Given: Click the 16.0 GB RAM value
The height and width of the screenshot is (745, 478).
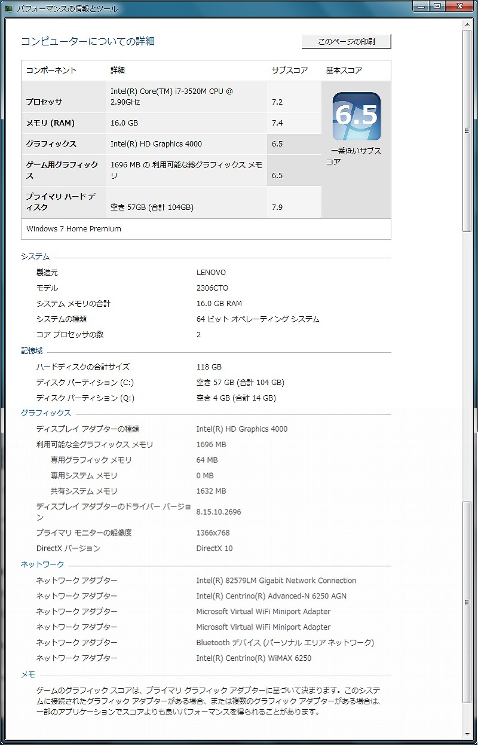Looking at the screenshot, I should [x=219, y=304].
